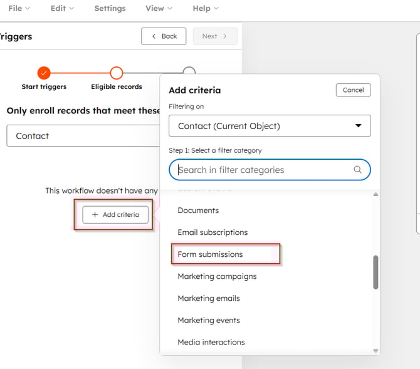Viewport: 420px width, 369px height.
Task: Open the Help menu
Action: (206, 8)
